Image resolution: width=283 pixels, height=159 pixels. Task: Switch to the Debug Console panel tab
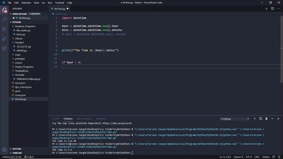click(x=84, y=119)
